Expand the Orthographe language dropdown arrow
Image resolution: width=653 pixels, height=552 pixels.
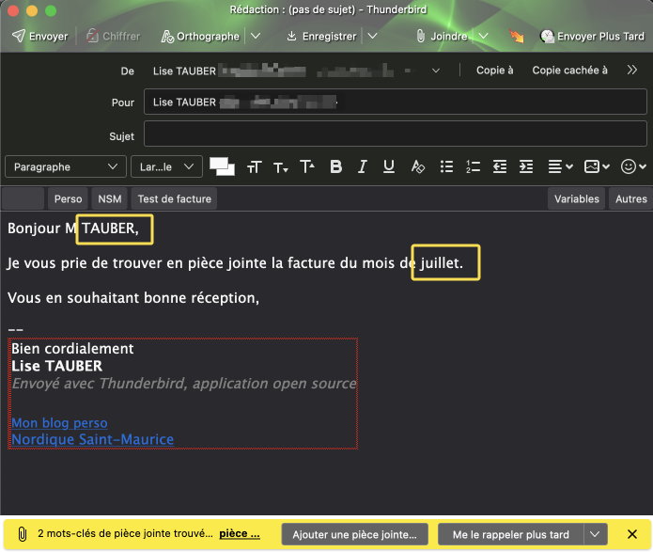(256, 37)
